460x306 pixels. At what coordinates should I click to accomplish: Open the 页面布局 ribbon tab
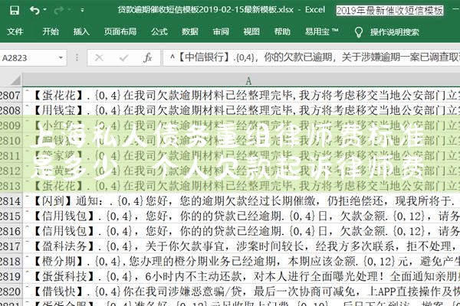click(120, 31)
